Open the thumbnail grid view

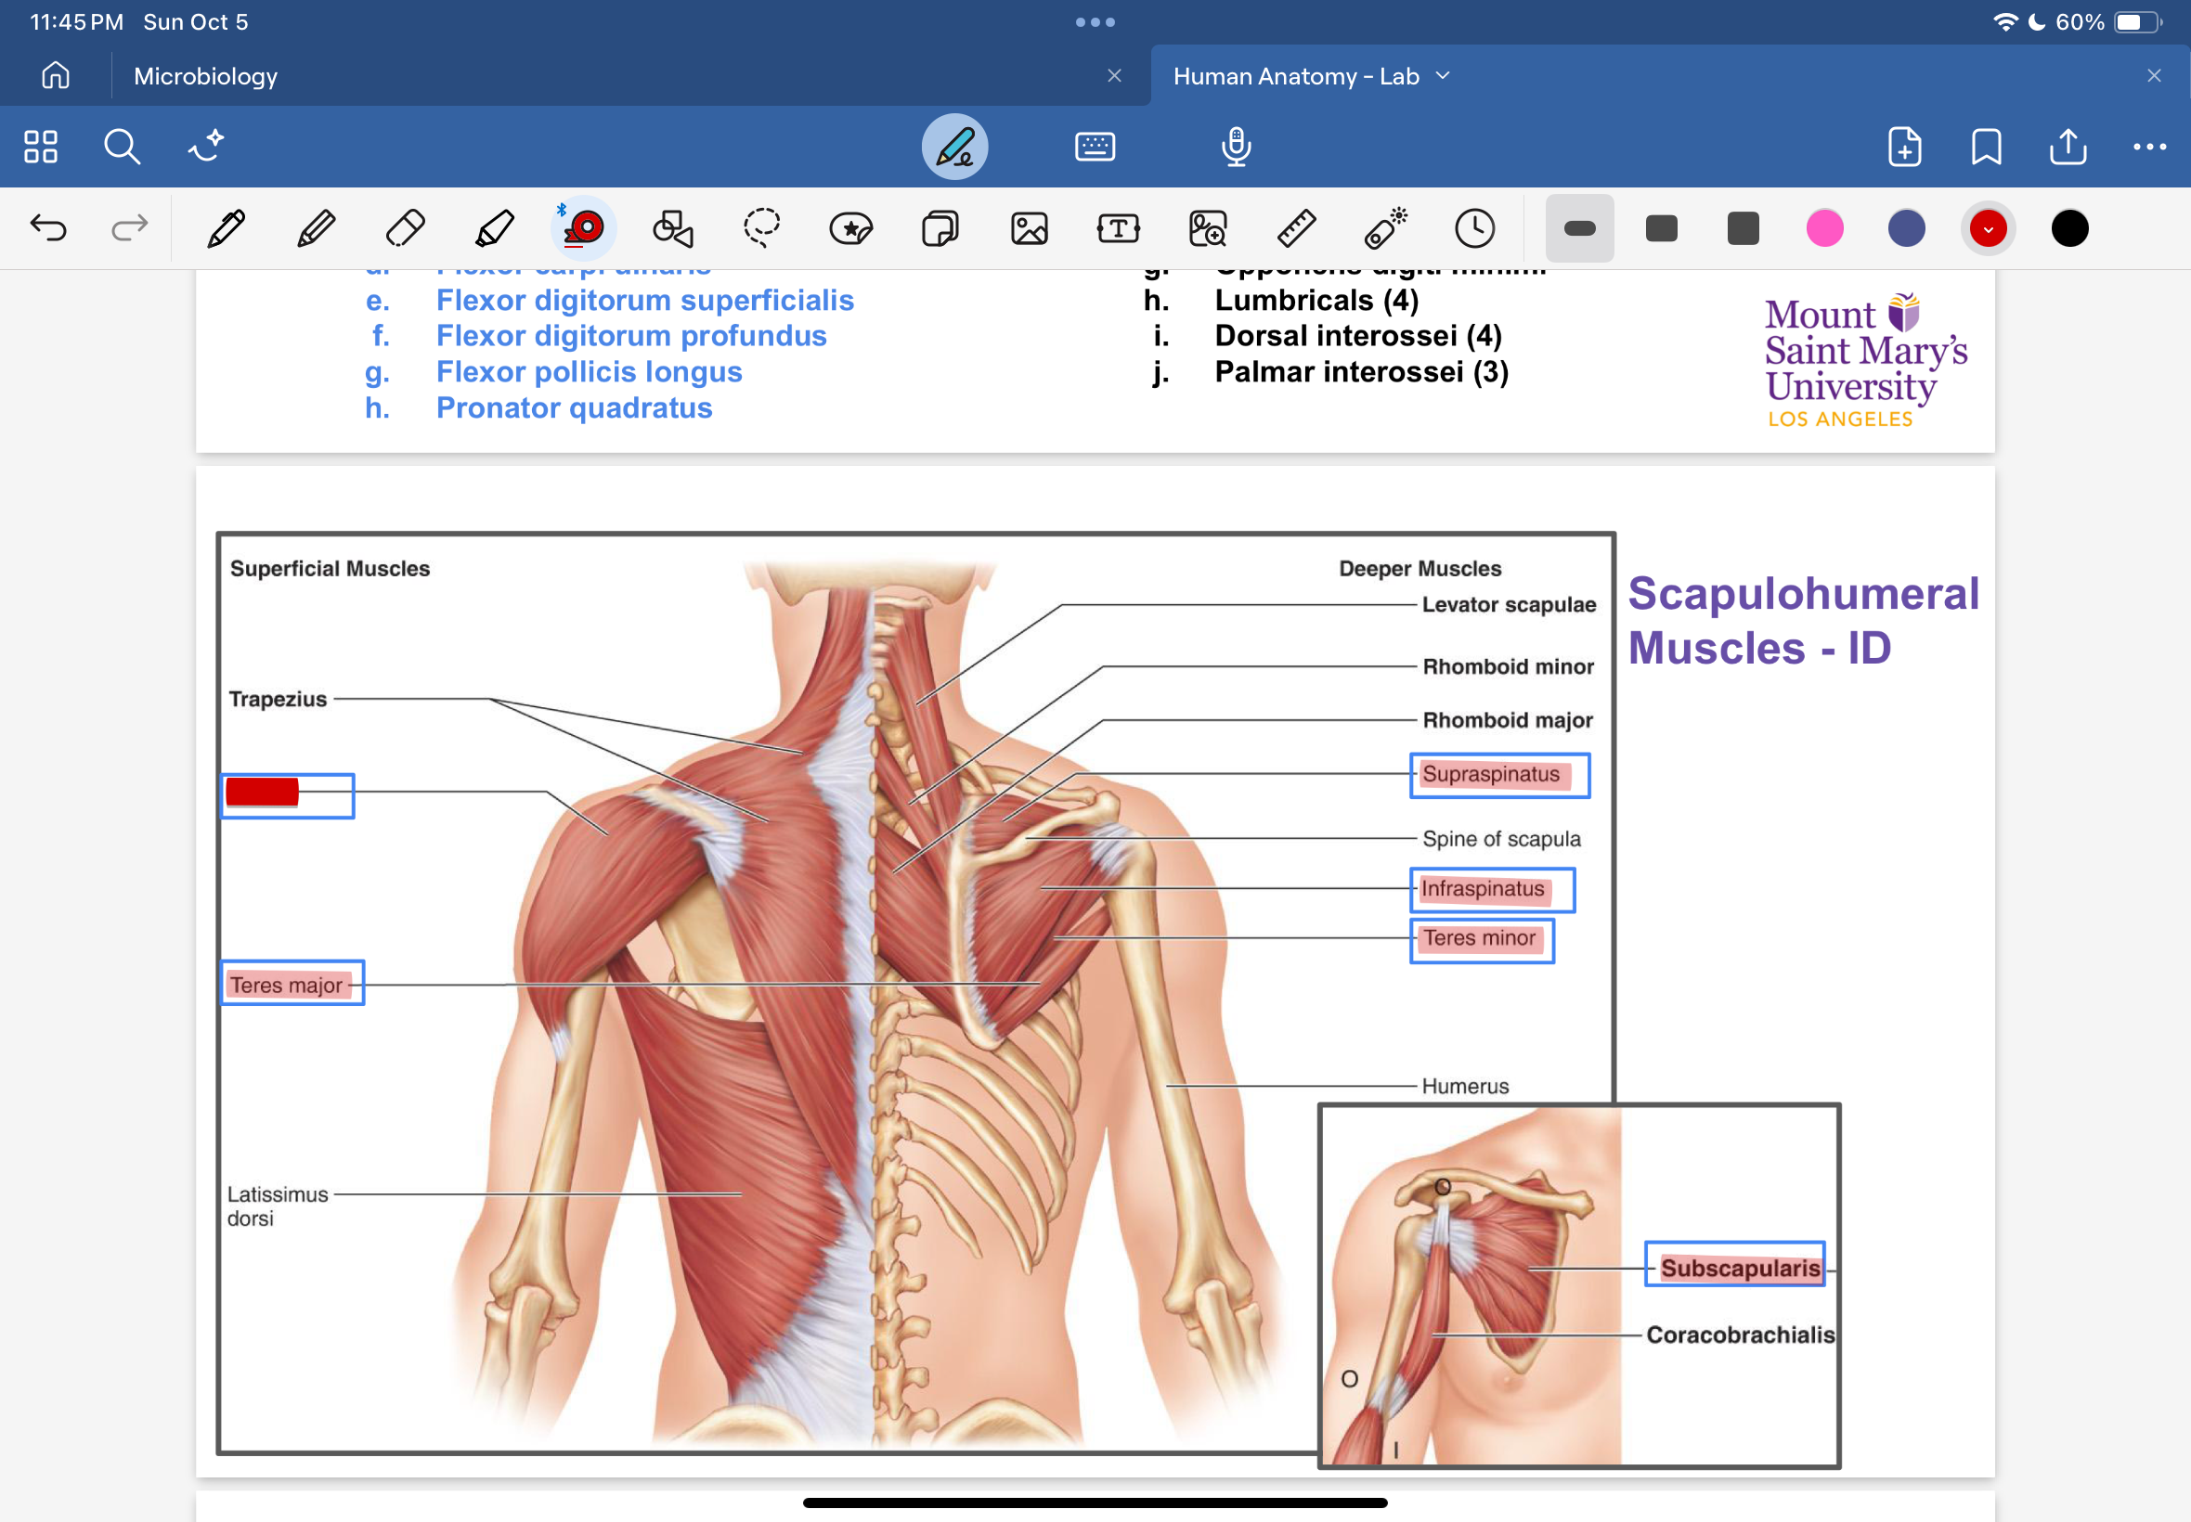pyautogui.click(x=41, y=147)
